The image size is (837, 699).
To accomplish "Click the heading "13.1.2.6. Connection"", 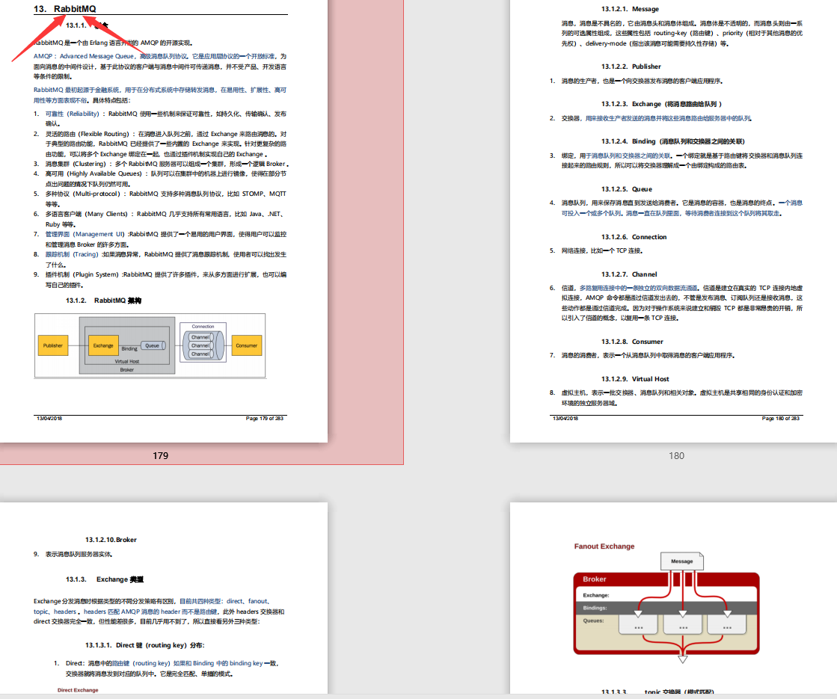I will pyautogui.click(x=634, y=237).
